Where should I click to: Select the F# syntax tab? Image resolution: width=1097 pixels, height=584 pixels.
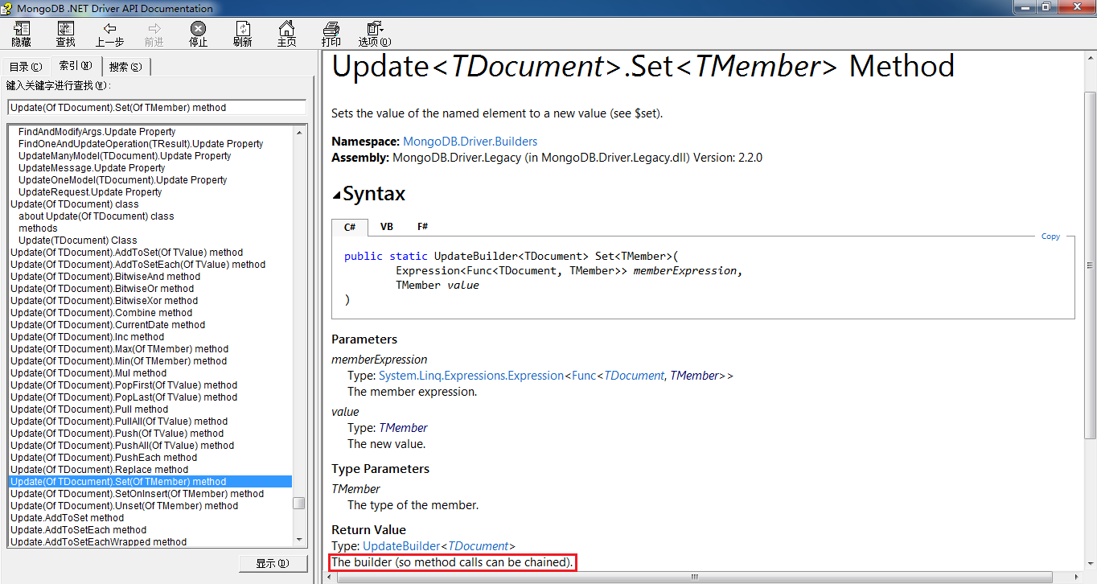pyautogui.click(x=422, y=227)
